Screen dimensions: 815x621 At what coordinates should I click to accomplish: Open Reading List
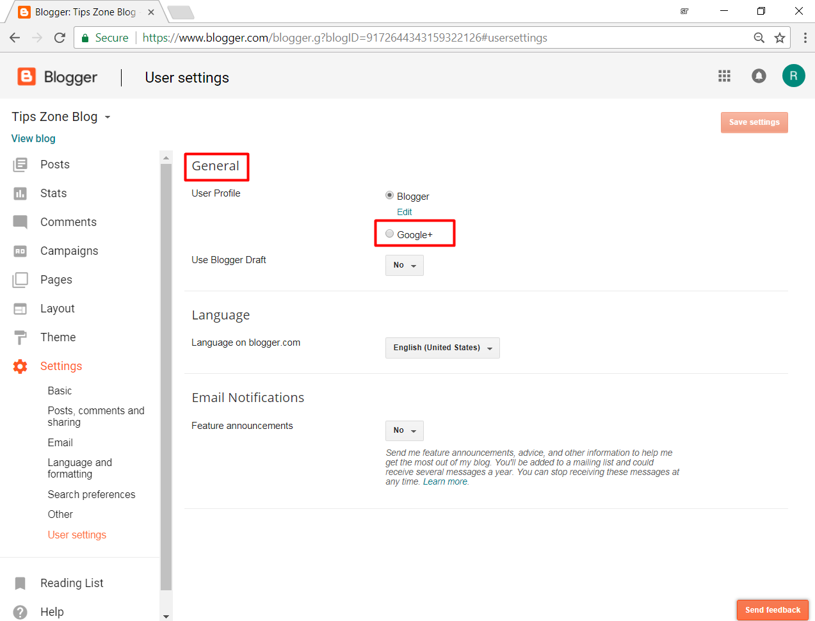(x=72, y=583)
